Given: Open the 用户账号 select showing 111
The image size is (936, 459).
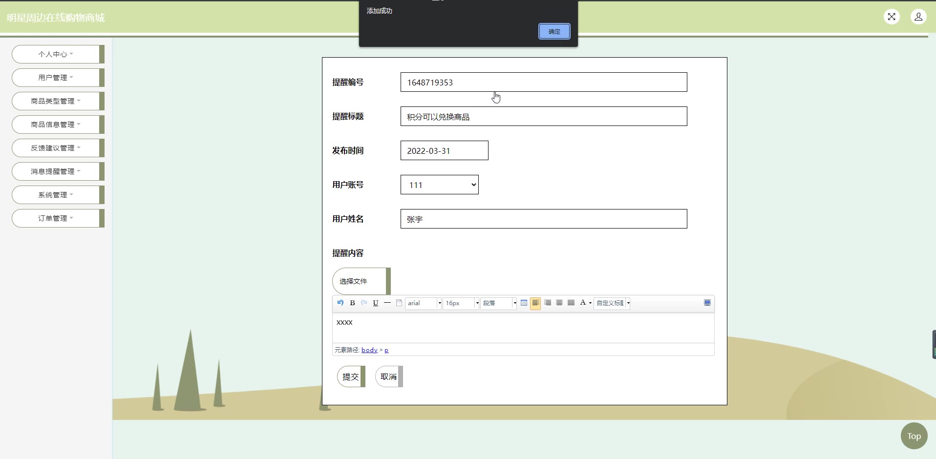Looking at the screenshot, I should [x=440, y=185].
